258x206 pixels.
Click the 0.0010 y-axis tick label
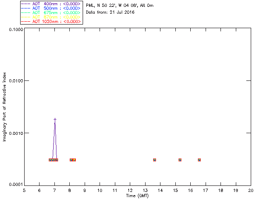[16, 133]
